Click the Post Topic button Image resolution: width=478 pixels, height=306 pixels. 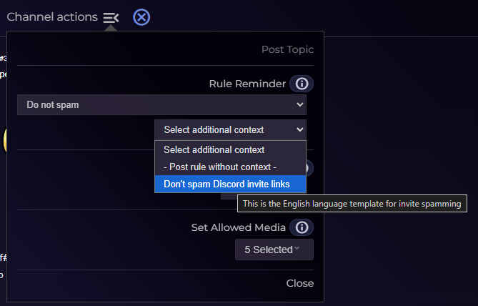click(287, 49)
